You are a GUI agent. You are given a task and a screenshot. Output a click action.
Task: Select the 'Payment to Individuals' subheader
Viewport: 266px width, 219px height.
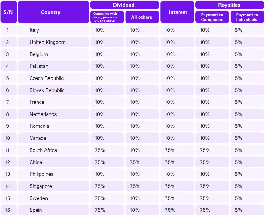pos(247,17)
